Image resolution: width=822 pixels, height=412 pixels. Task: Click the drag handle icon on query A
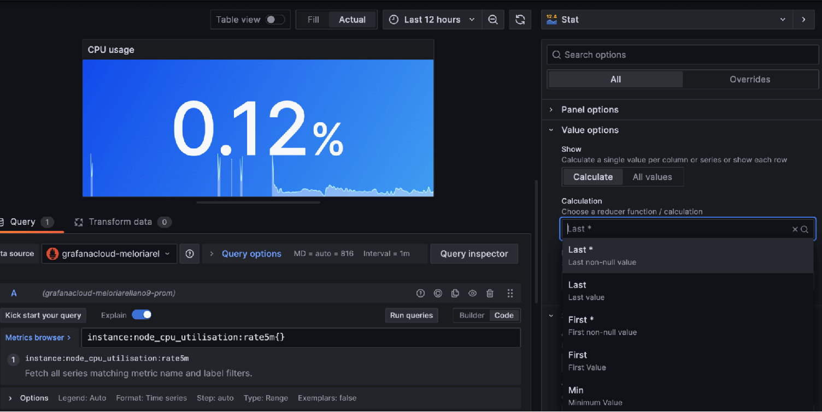(x=510, y=294)
